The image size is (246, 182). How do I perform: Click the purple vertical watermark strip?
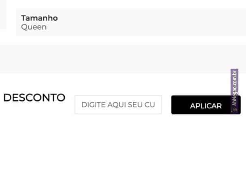click(x=234, y=81)
